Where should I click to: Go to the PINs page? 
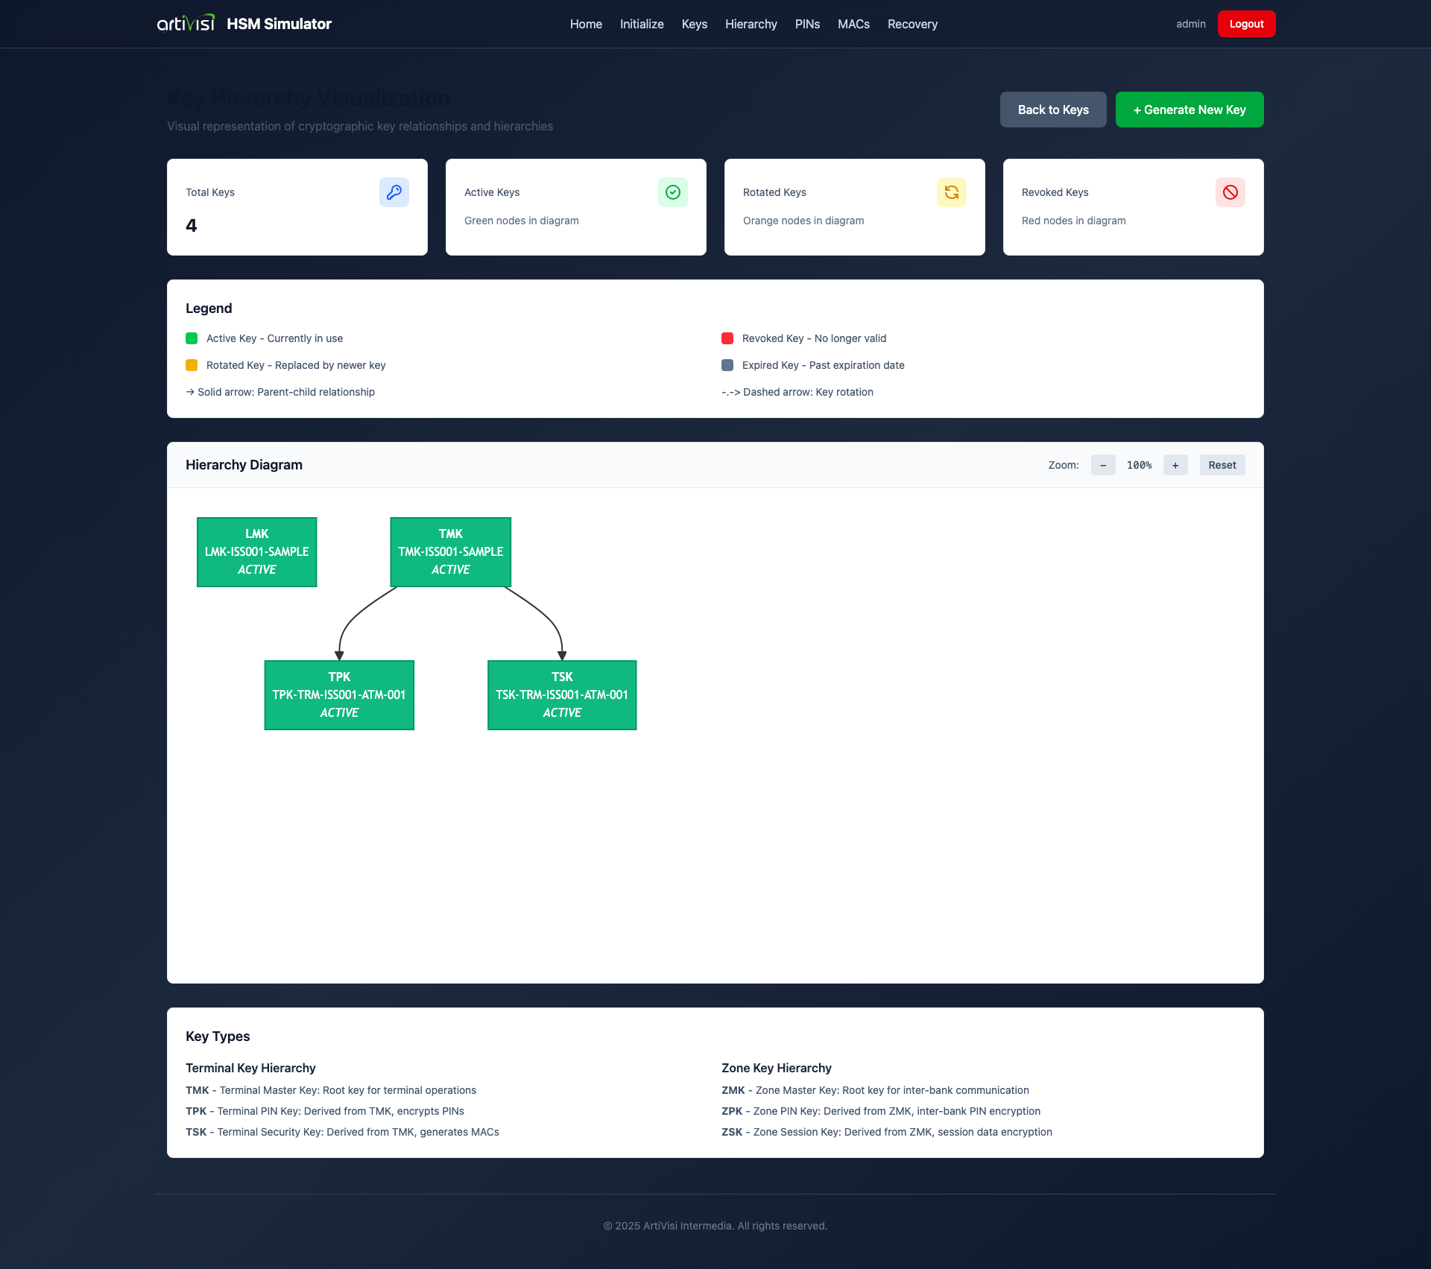[807, 24]
